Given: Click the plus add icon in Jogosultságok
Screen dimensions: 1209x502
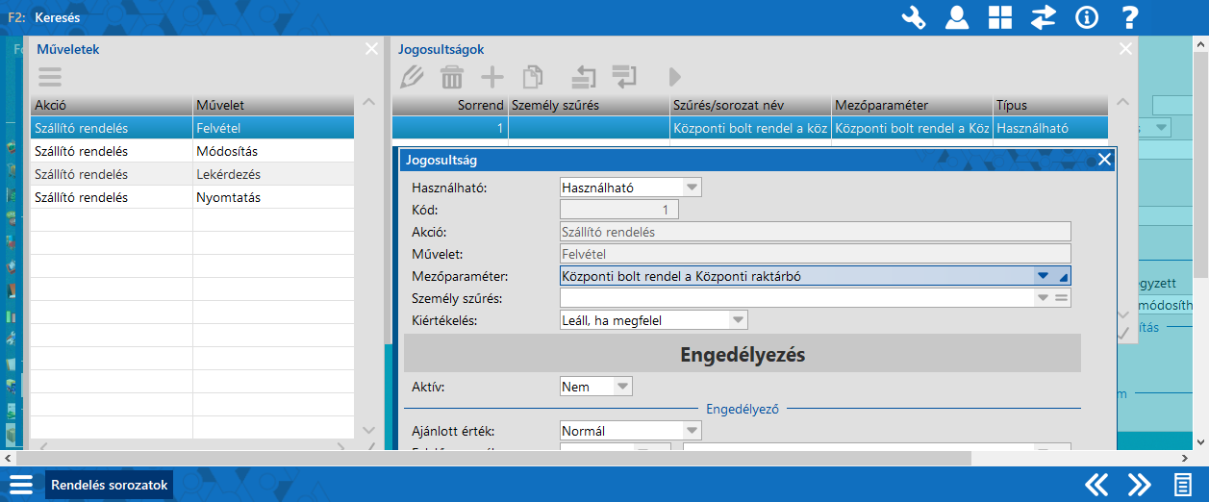Looking at the screenshot, I should tap(491, 77).
